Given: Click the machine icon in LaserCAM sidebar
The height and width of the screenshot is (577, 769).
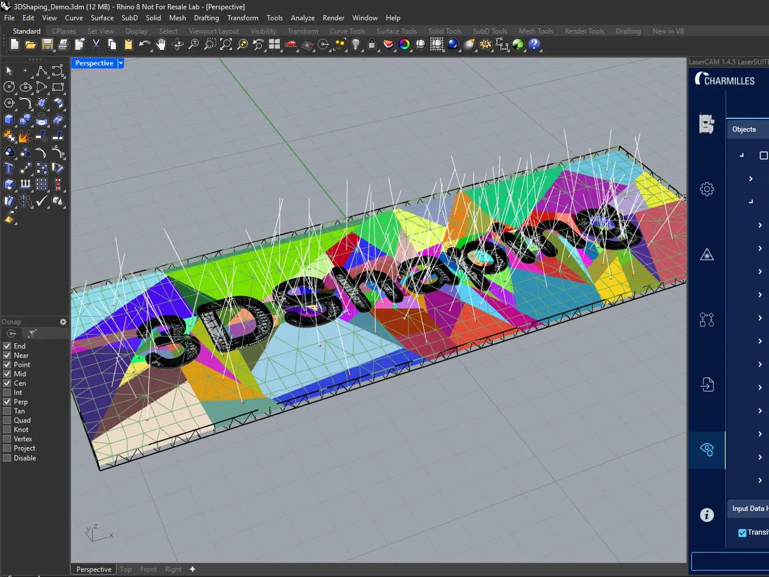Looking at the screenshot, I should click(707, 124).
